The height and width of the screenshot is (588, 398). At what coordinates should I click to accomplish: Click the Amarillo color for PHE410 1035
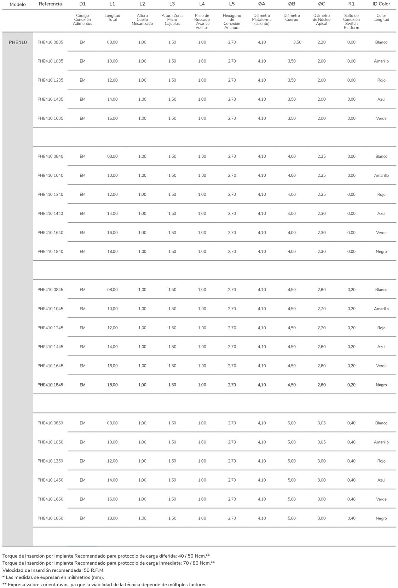tap(381, 61)
